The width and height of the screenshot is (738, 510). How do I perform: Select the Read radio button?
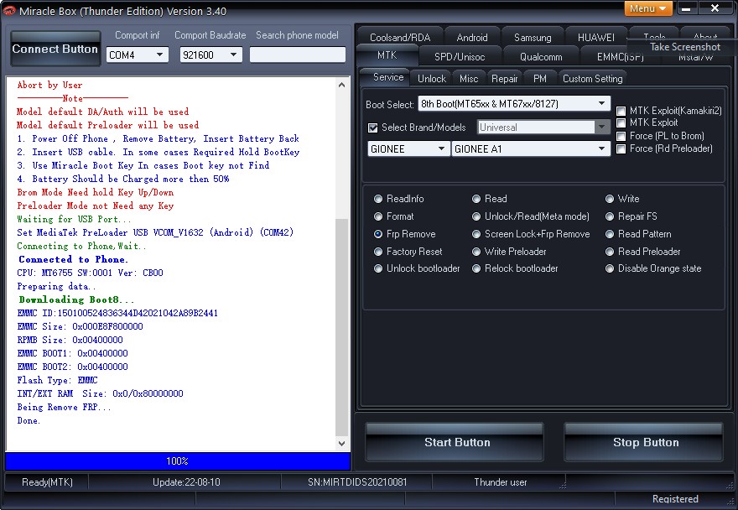click(476, 199)
